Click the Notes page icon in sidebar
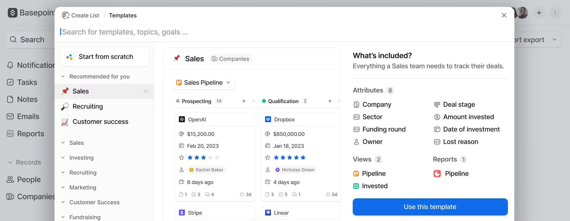570x221 pixels. [10, 99]
